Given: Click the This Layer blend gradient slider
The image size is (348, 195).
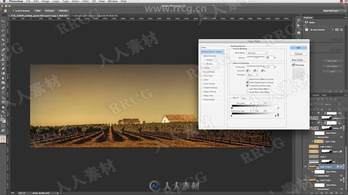Looking at the screenshot, I should [x=255, y=106].
